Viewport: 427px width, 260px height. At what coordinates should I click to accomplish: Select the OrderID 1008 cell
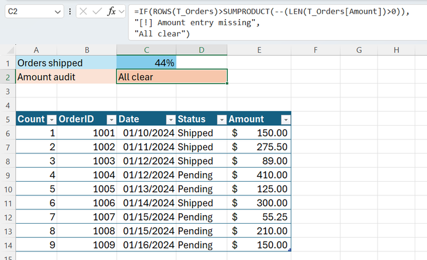coord(87,231)
